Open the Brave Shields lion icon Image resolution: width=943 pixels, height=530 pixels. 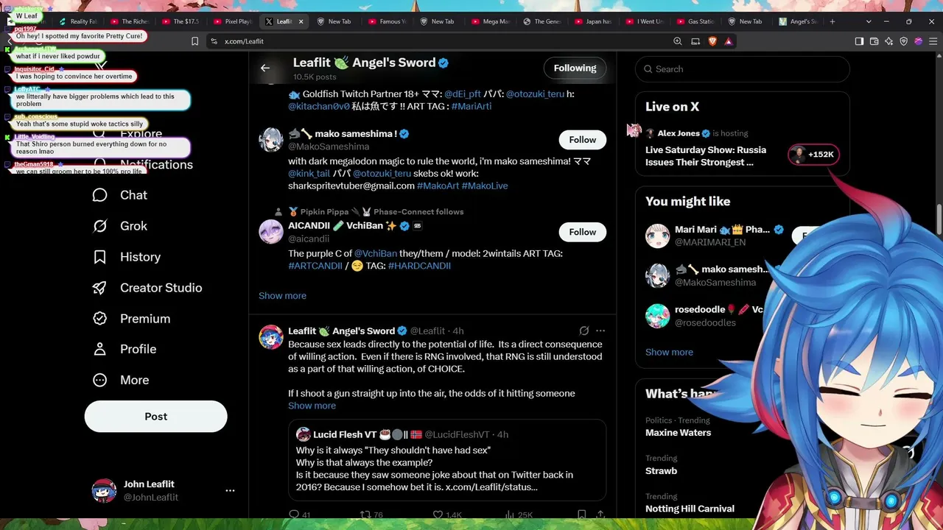[712, 41]
